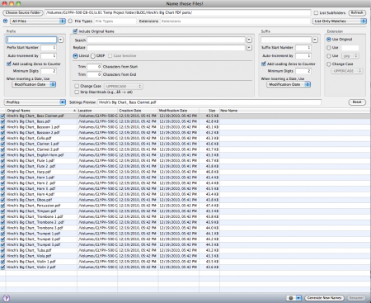Toggle Case Sensitive checkbox
The width and height of the screenshot is (371, 303).
point(110,55)
